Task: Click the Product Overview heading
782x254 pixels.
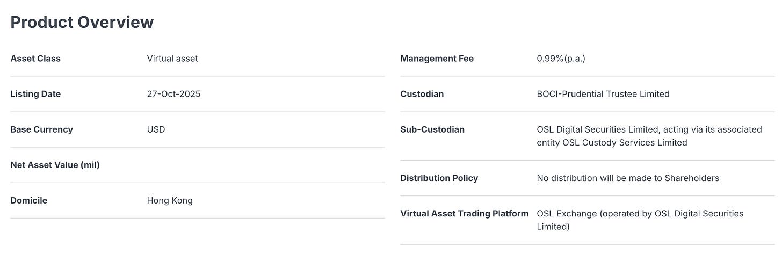Action: pyautogui.click(x=82, y=22)
